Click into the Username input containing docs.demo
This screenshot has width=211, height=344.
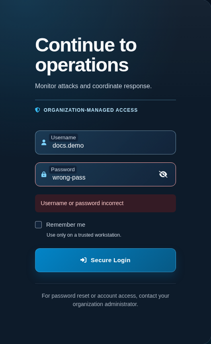click(x=105, y=142)
